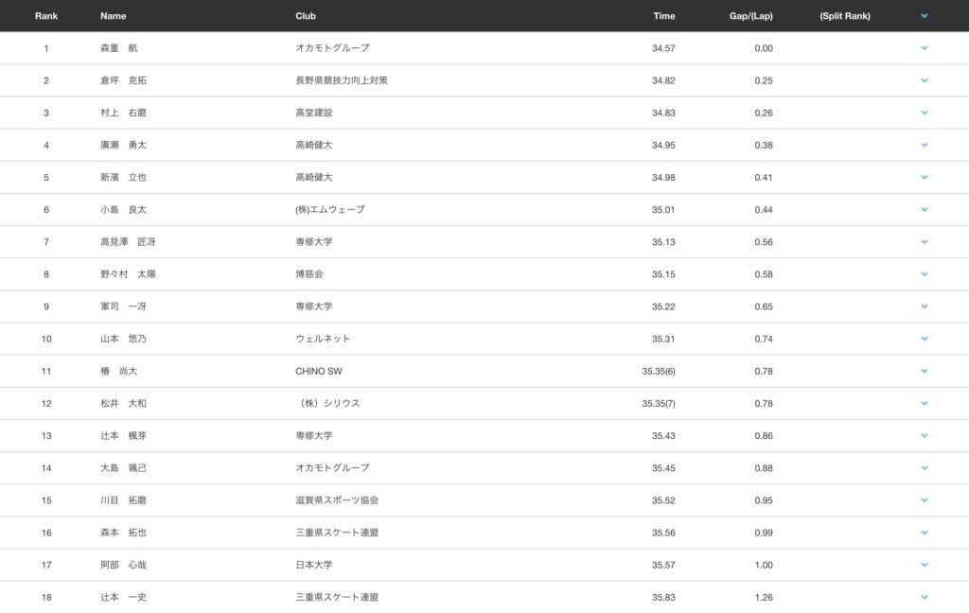Expand all rows using header chevron
The image size is (969, 613).
click(924, 16)
